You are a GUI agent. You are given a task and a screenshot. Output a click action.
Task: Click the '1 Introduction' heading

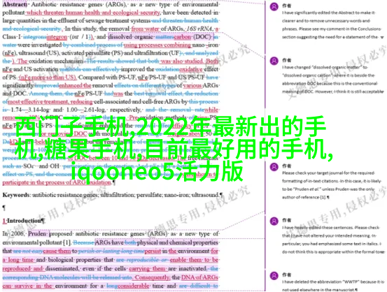24,221
